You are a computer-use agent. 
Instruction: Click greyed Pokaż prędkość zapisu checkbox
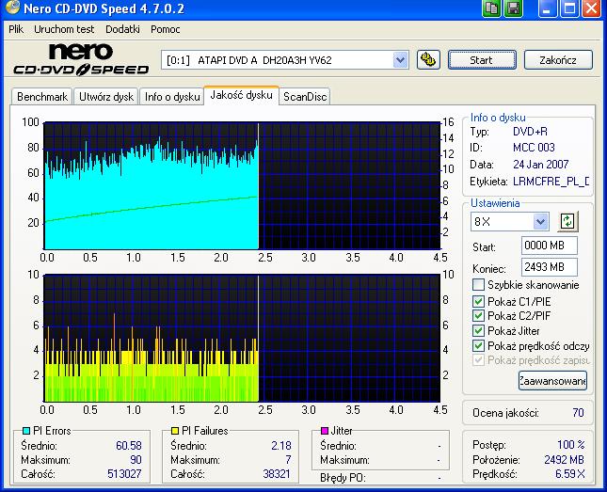[478, 360]
